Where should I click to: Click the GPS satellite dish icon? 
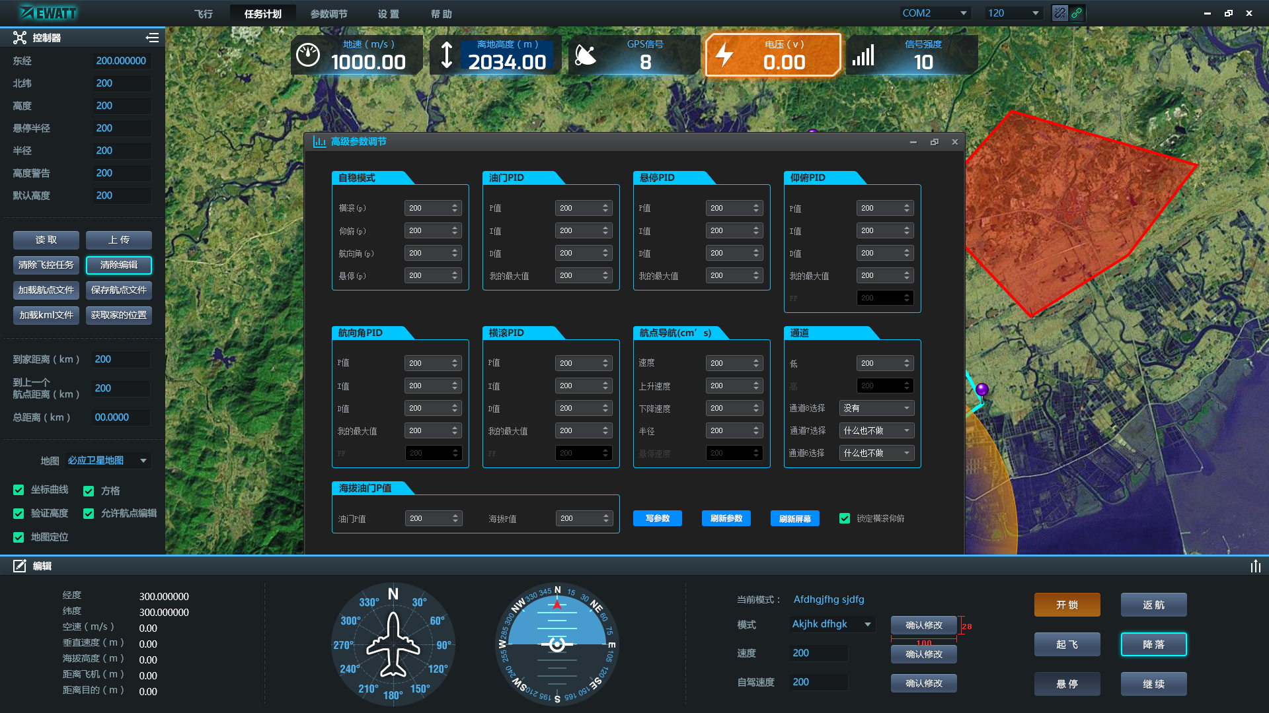tap(585, 55)
